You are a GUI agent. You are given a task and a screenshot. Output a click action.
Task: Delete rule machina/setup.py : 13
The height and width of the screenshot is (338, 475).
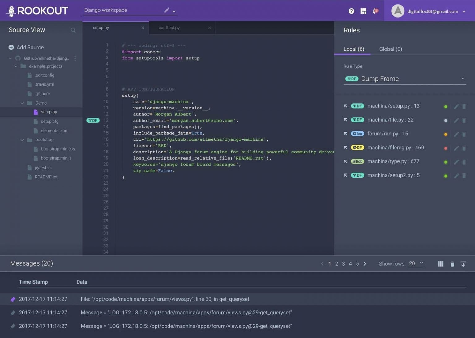(464, 106)
